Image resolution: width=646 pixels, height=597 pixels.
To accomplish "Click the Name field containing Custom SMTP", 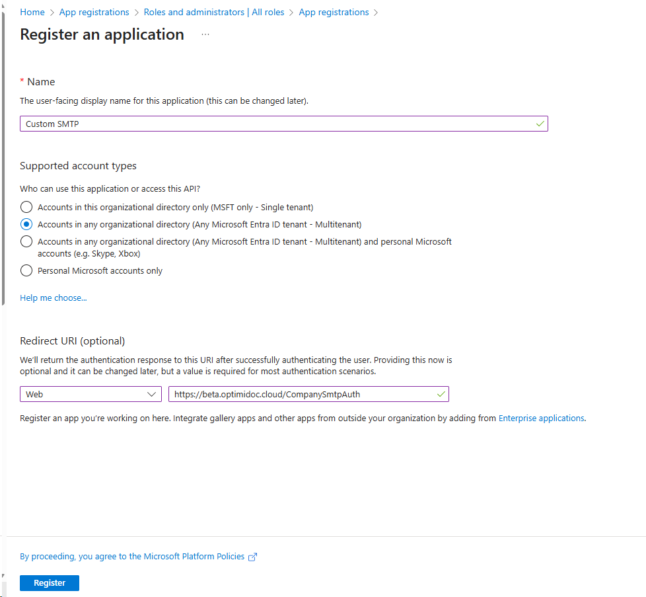I will [277, 124].
